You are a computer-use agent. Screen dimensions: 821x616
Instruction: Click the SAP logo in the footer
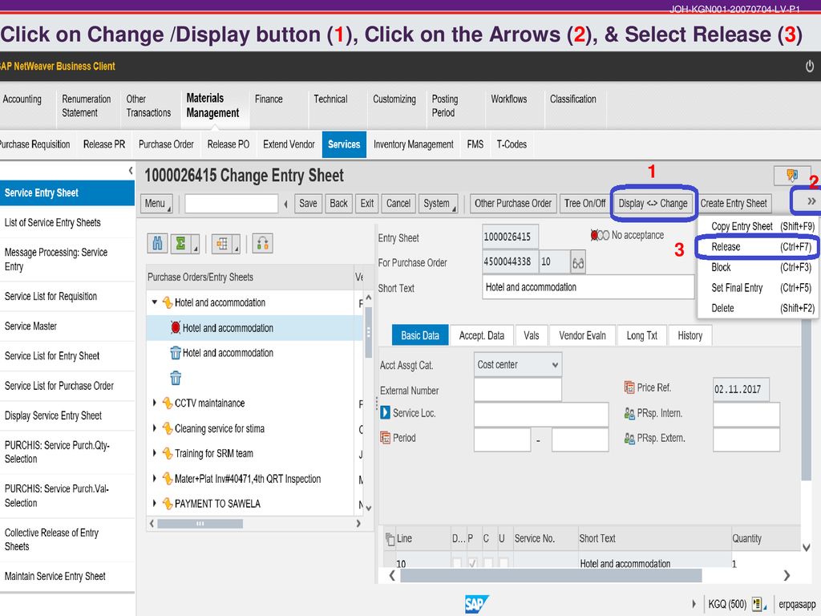coord(476,604)
